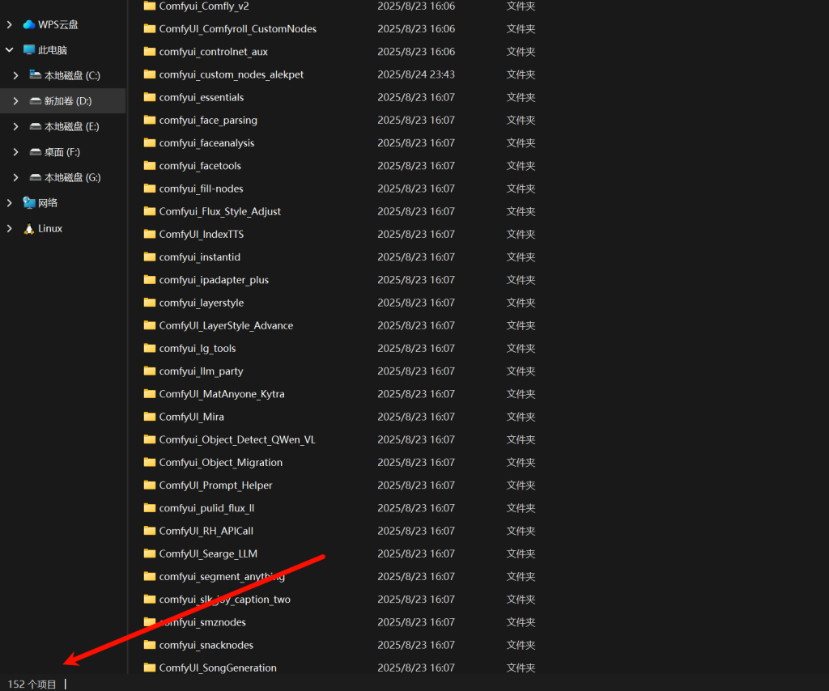Open 本地磁盘 (G:) from the sidebar
Screen dimensions: 829x691
coord(71,177)
